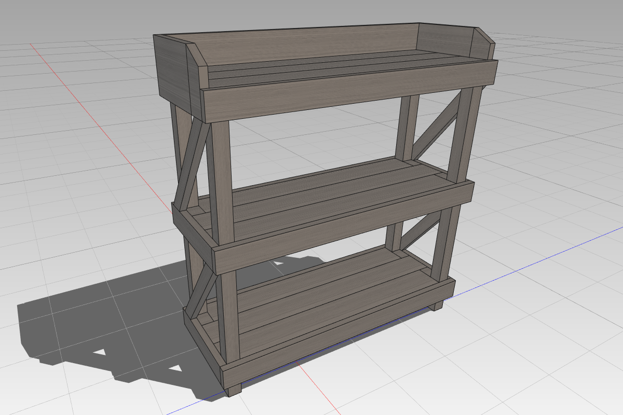Select the foot block under the right corner
This screenshot has width=623, height=415.
tap(436, 305)
